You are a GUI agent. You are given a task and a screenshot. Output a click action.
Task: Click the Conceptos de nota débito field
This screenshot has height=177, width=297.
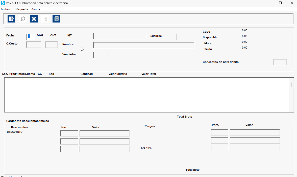[280, 62]
